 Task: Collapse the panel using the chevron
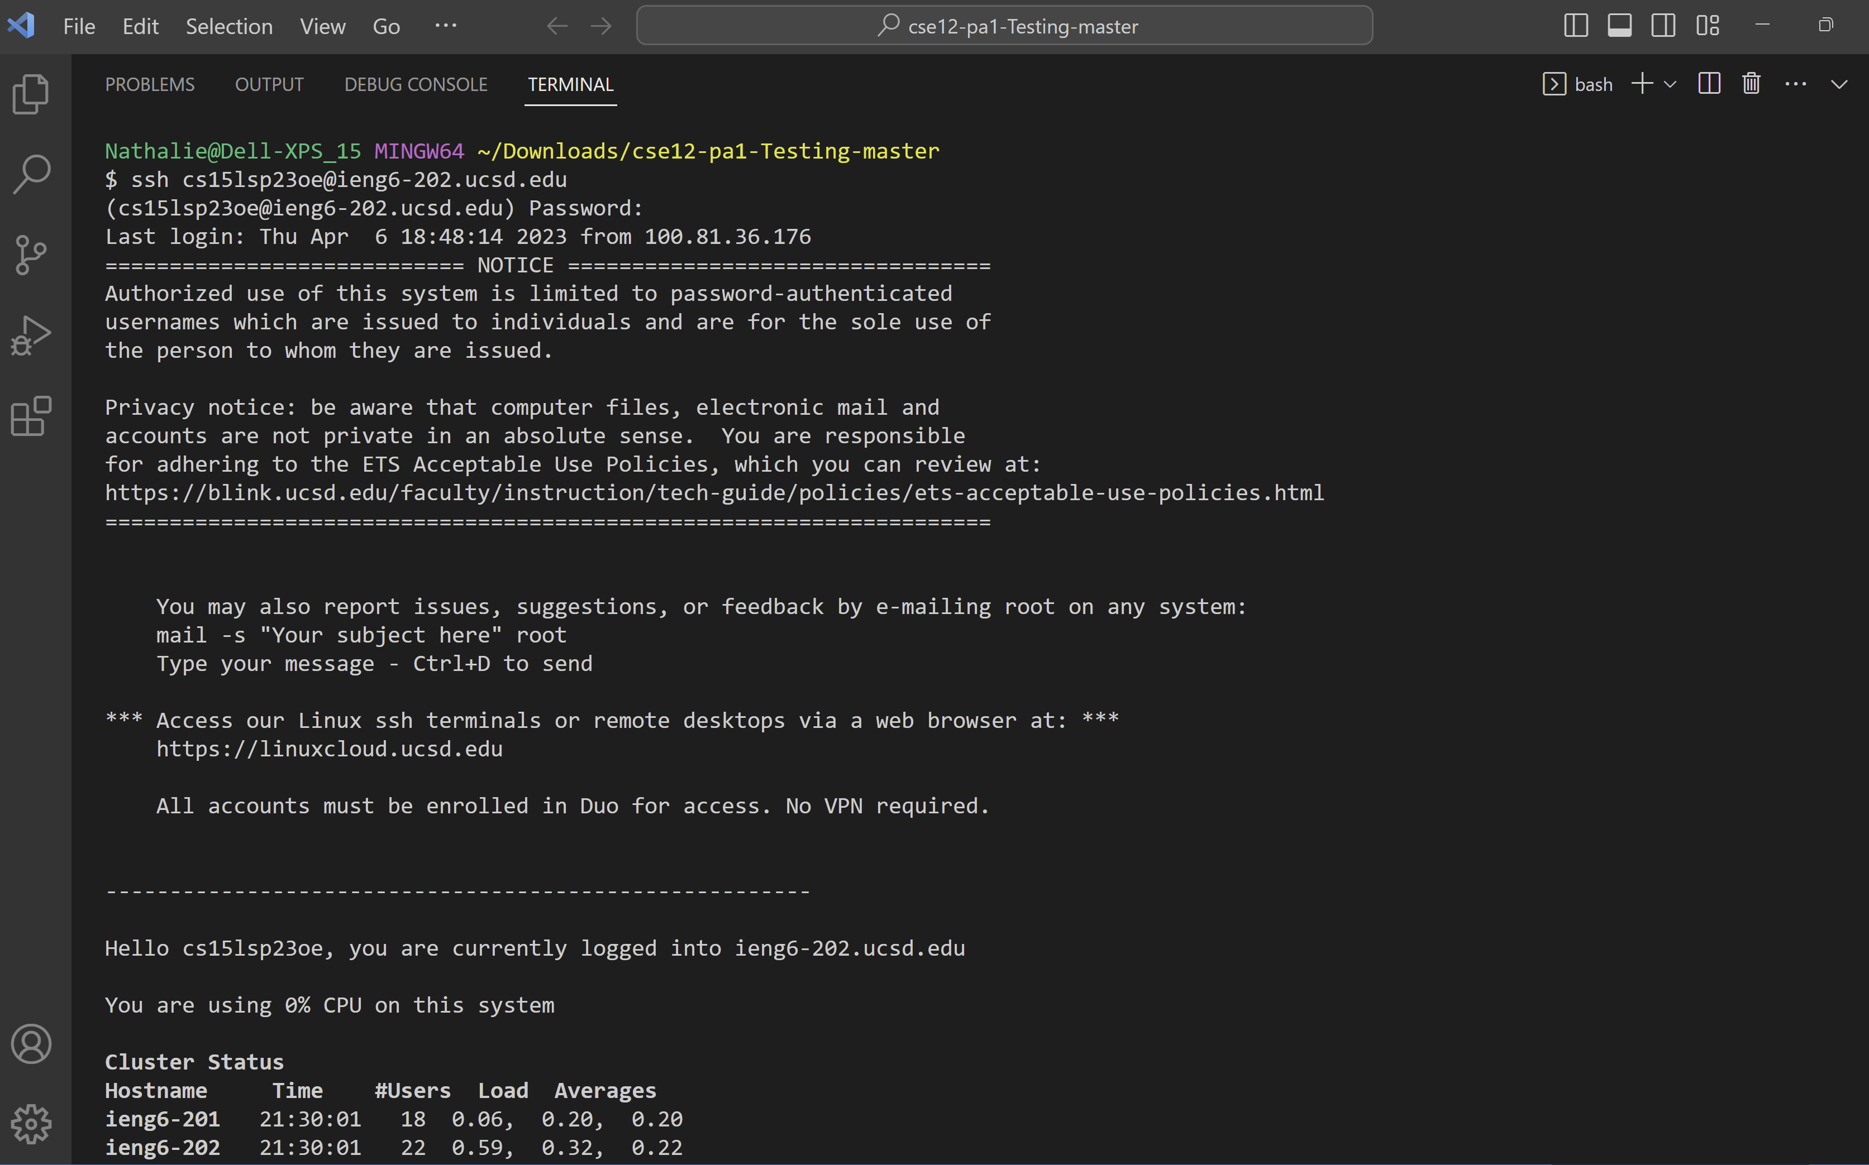tap(1839, 84)
